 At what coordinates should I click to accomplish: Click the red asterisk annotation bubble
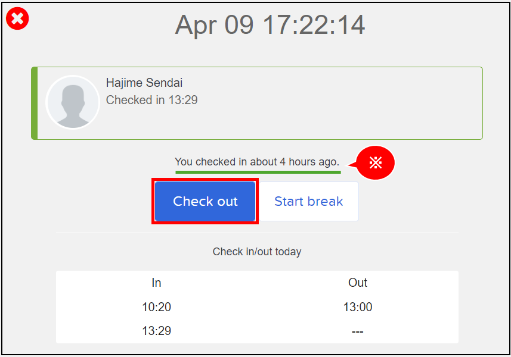[375, 162]
